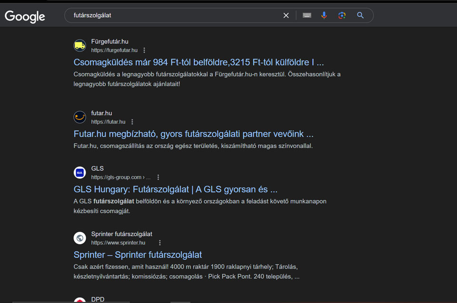457x303 pixels.
Task: Click the Fürgefutár.hu site name
Action: click(109, 42)
